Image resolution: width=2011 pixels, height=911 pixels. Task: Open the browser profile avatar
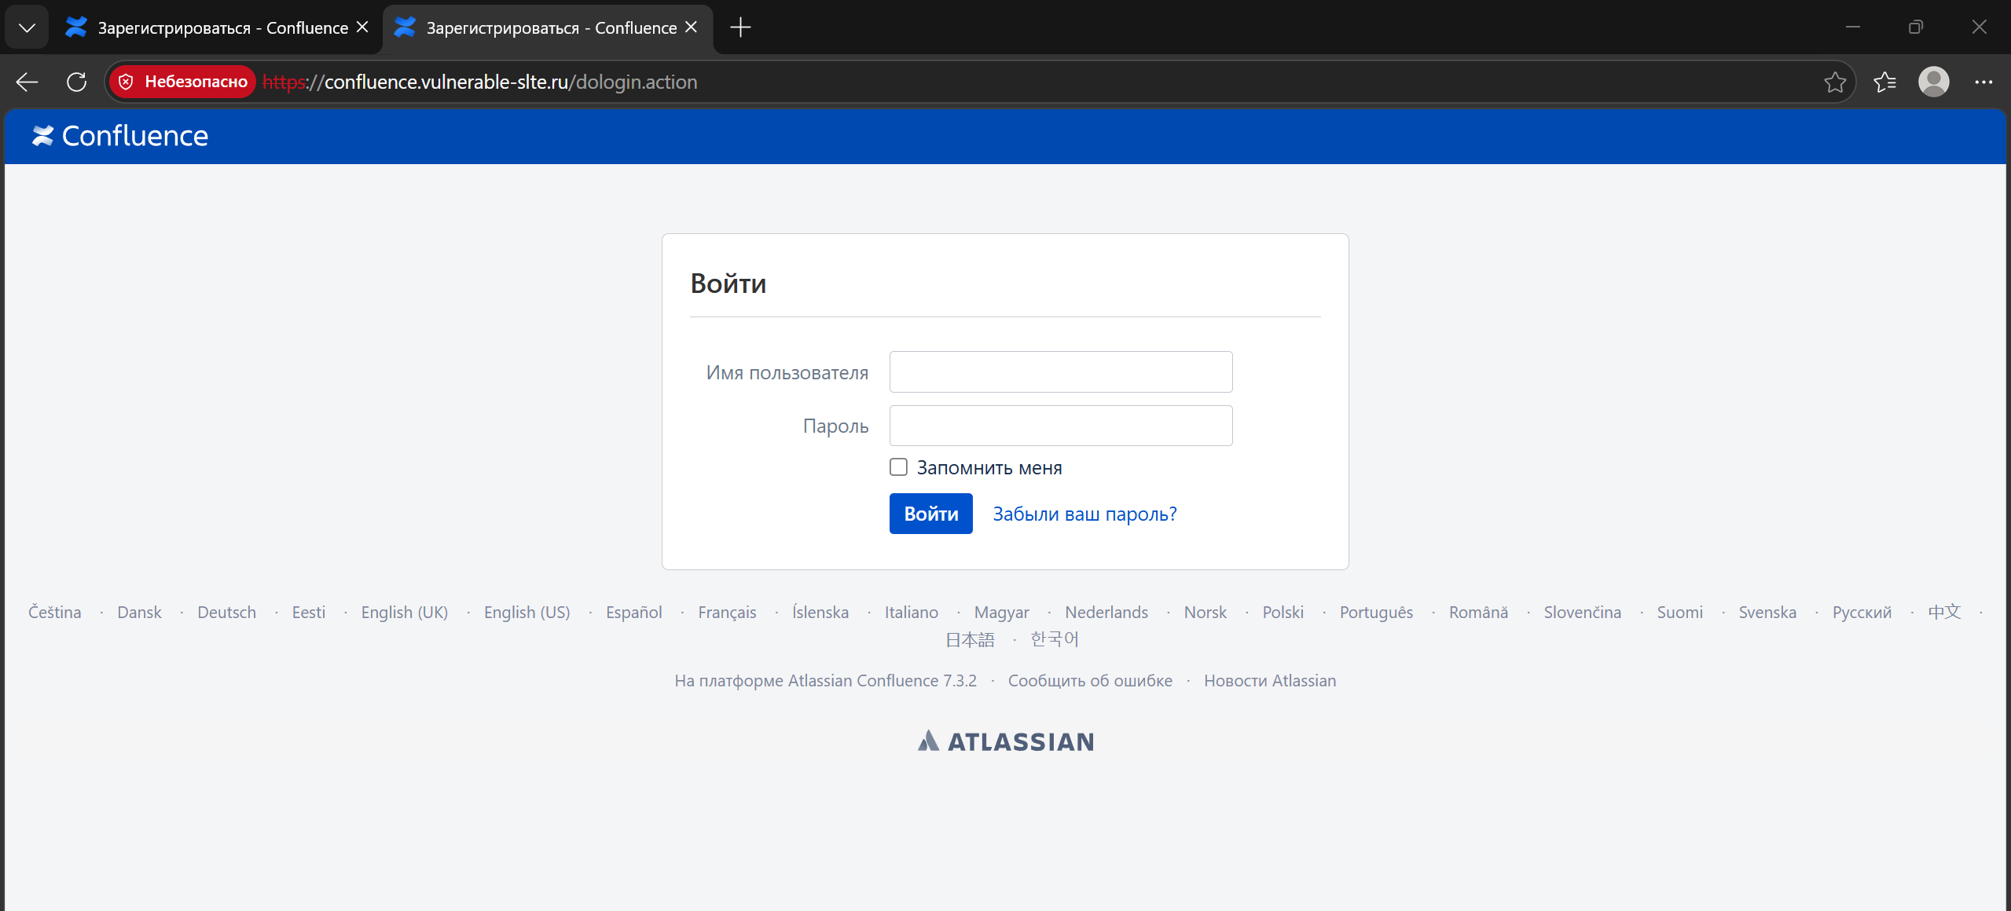click(1934, 82)
